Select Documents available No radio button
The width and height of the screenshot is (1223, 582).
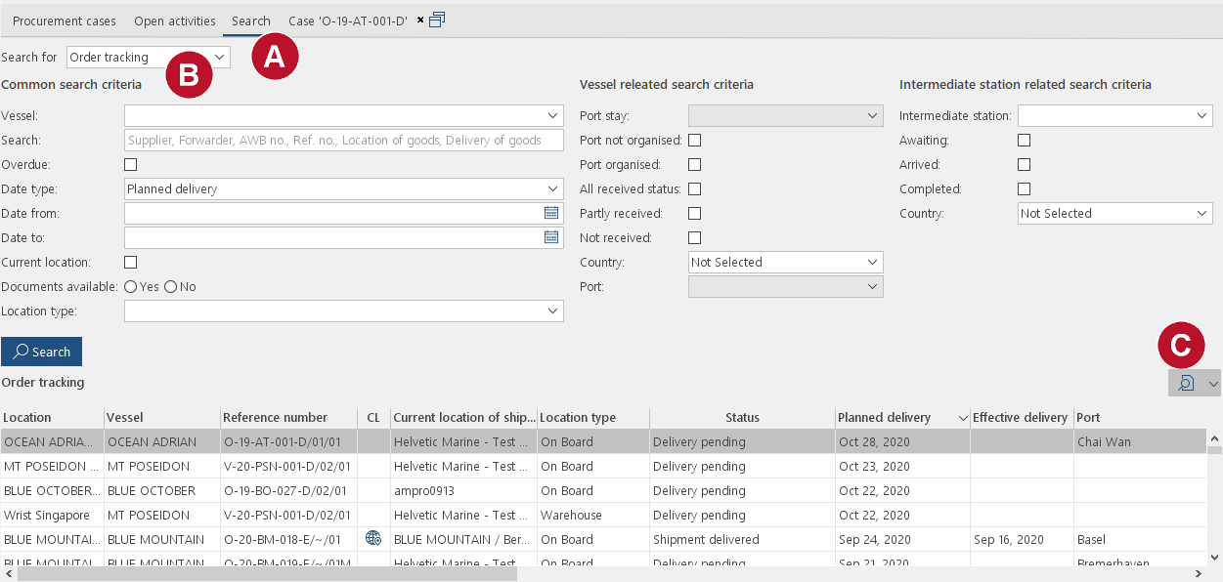coord(170,287)
